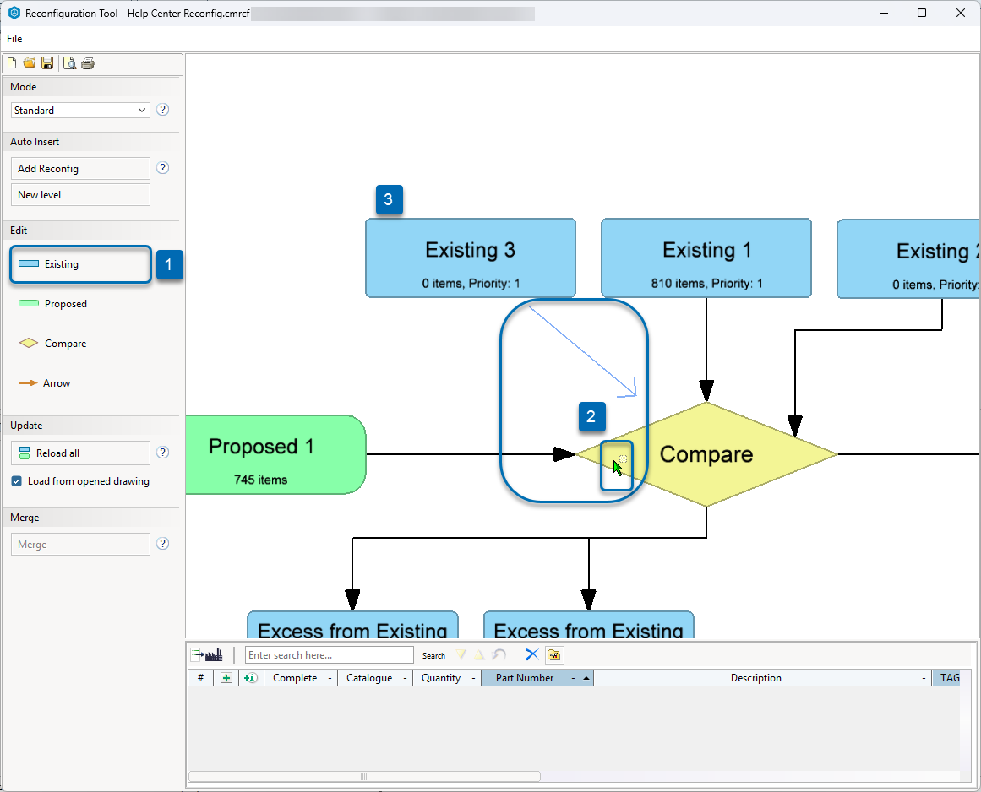Click the factory export icon in table toolbar
The image size is (981, 792).
(206, 655)
